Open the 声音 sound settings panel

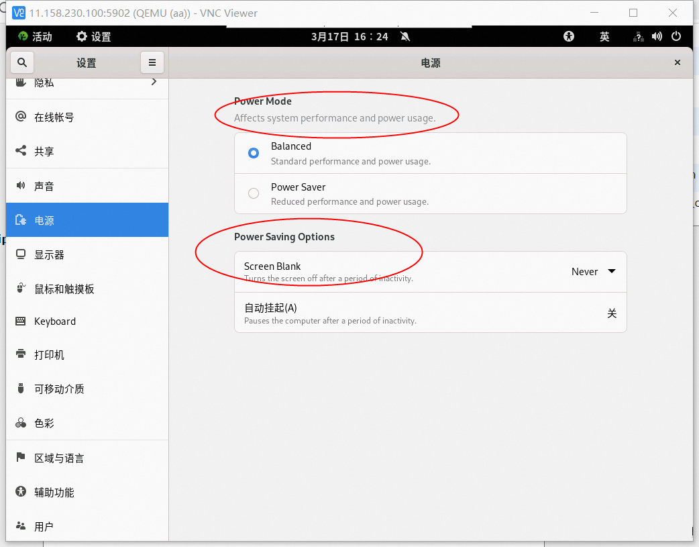coord(44,186)
